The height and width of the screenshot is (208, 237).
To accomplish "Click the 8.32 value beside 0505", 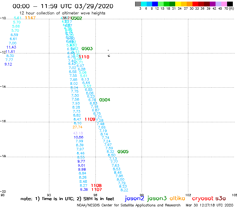I will 110,152.
